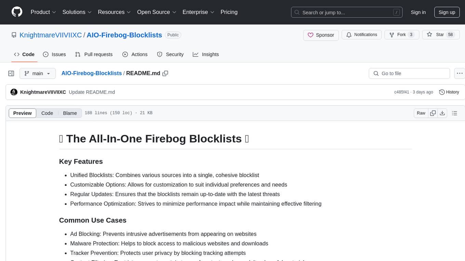Viewport: 465px width, 261px height.
Task: Click the Sign up button
Action: click(447, 12)
